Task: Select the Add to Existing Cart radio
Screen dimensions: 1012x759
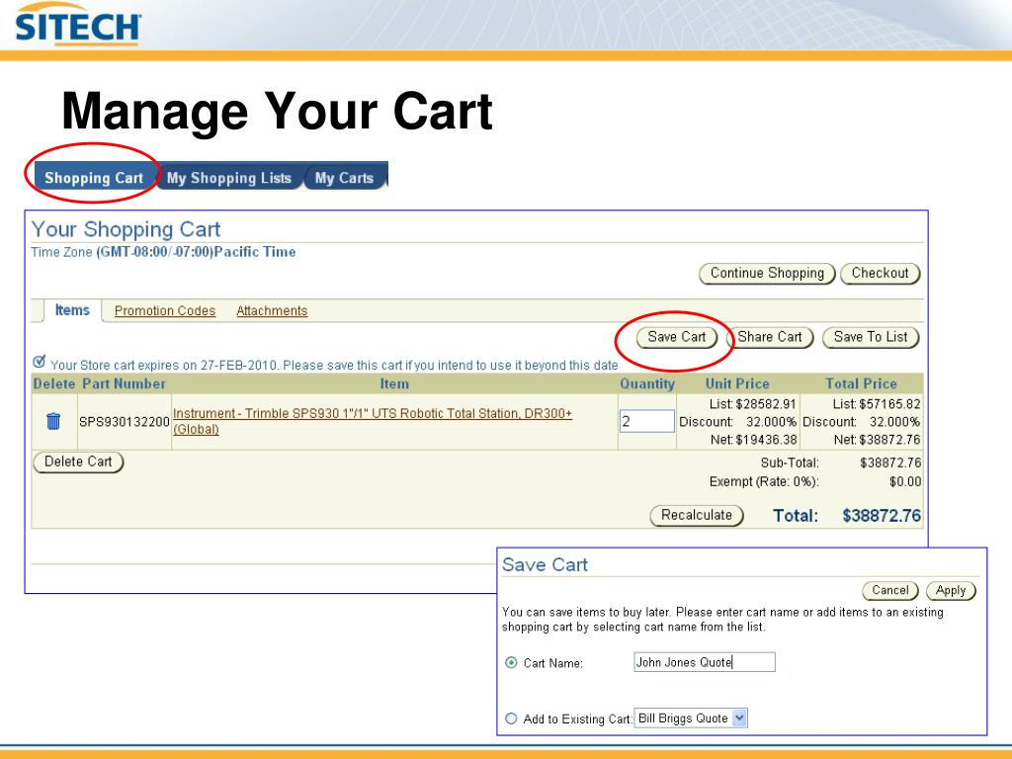Action: 511,718
